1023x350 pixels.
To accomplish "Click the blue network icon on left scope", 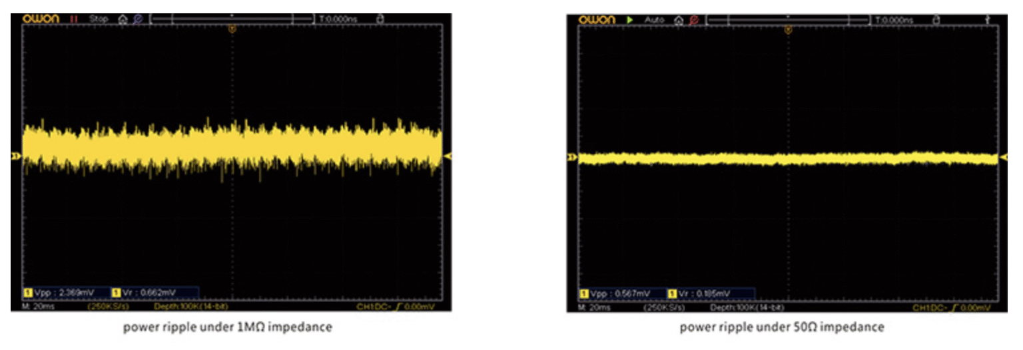I will (138, 19).
